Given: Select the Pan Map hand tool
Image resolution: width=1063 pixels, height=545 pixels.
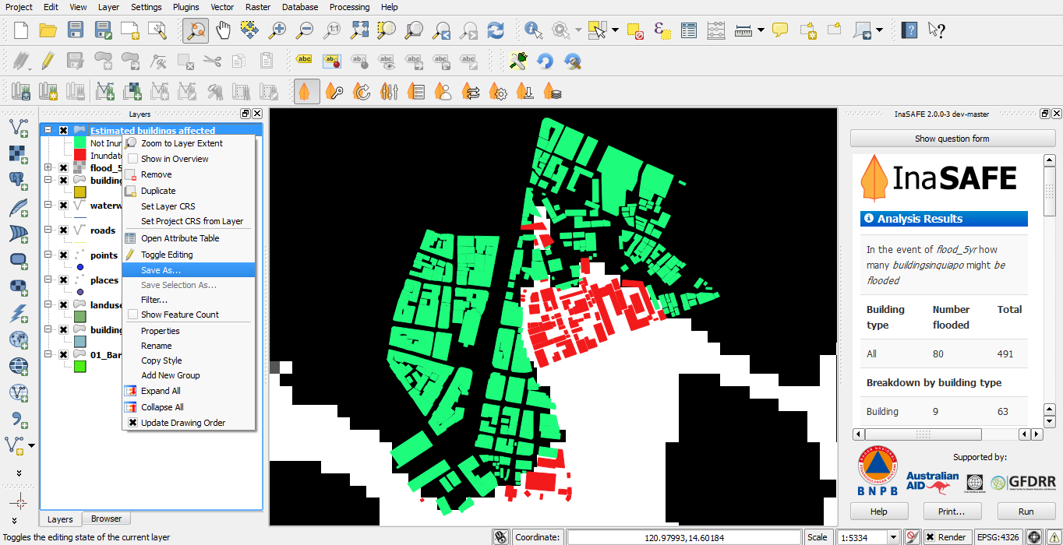Looking at the screenshot, I should [x=224, y=30].
